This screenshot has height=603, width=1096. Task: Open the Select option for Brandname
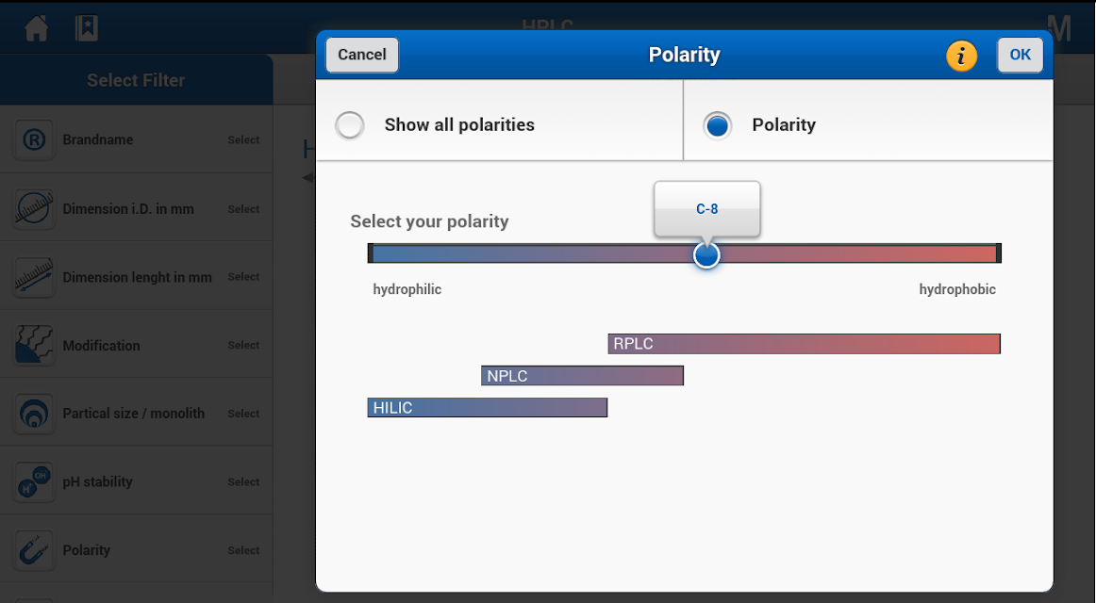[x=243, y=140]
